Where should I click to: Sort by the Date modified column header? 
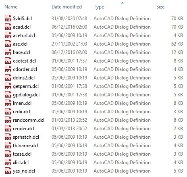[x=66, y=7]
